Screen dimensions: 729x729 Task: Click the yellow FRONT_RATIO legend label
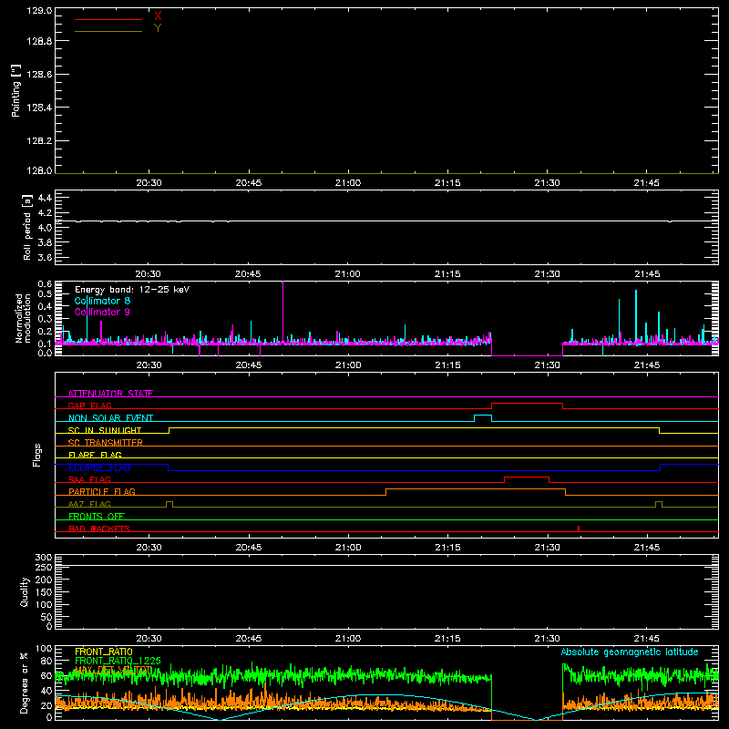(x=104, y=652)
